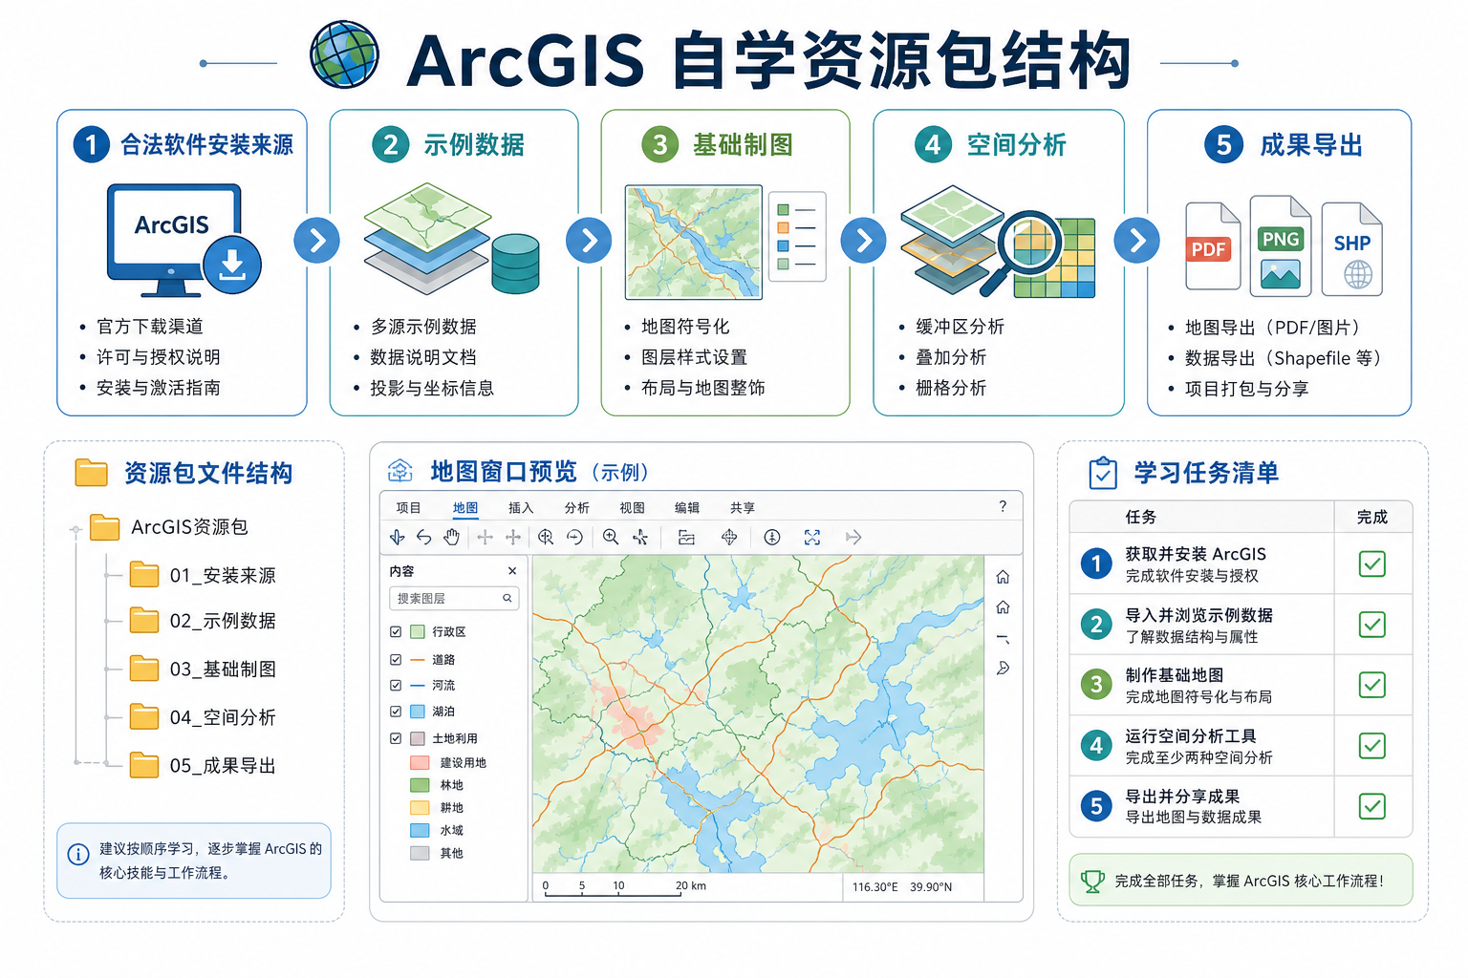Toggle the 湖泊 layer checkbox

[396, 711]
